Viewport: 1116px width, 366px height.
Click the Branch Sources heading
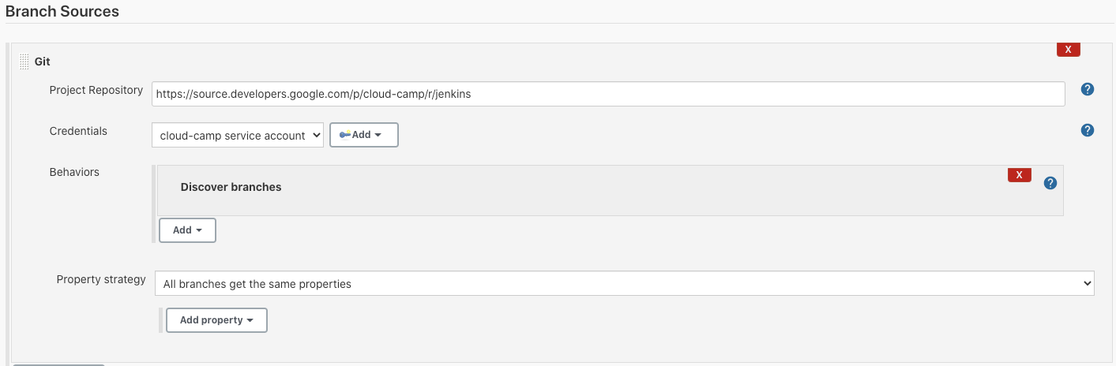pyautogui.click(x=62, y=12)
